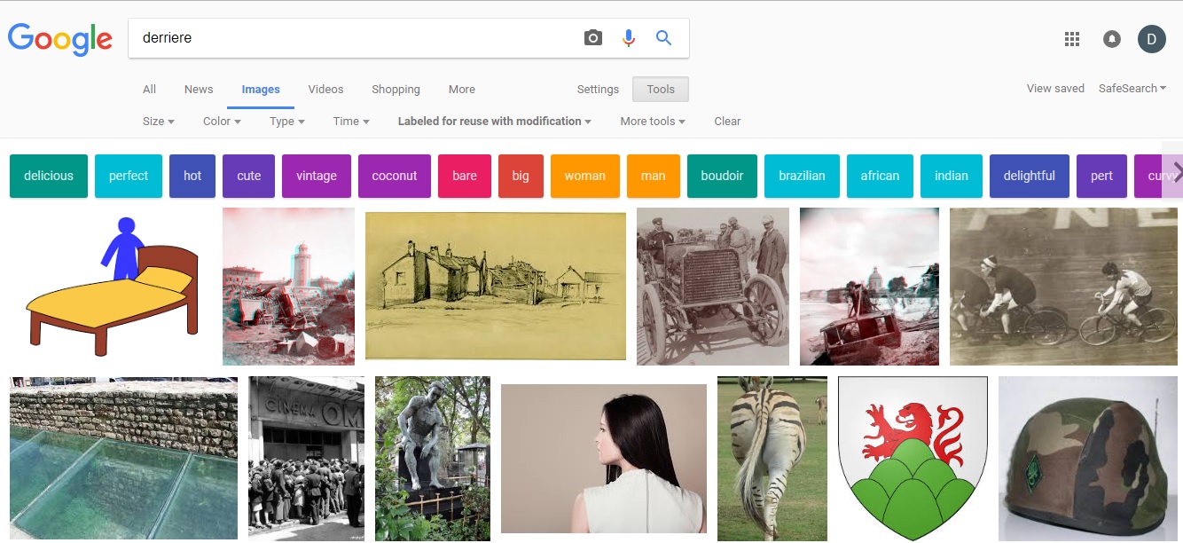Image resolution: width=1183 pixels, height=543 pixels.
Task: Open the stone wall and glass image
Action: click(123, 458)
